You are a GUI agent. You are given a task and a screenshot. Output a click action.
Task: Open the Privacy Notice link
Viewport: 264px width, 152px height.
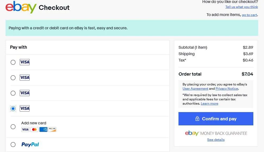(227, 89)
